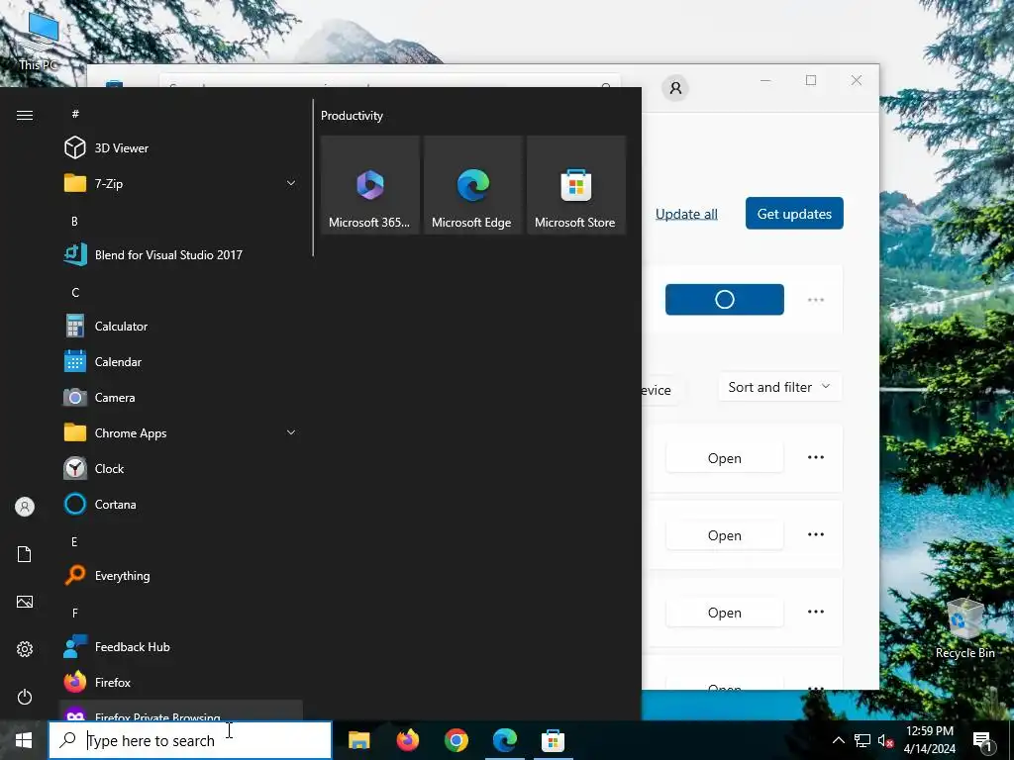
Task: Launch Cortana from the app list
Action: (181, 504)
